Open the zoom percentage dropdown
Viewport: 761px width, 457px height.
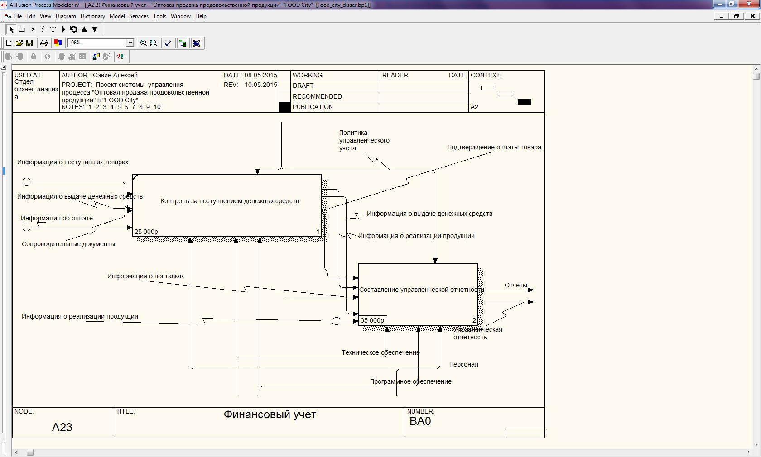(130, 43)
